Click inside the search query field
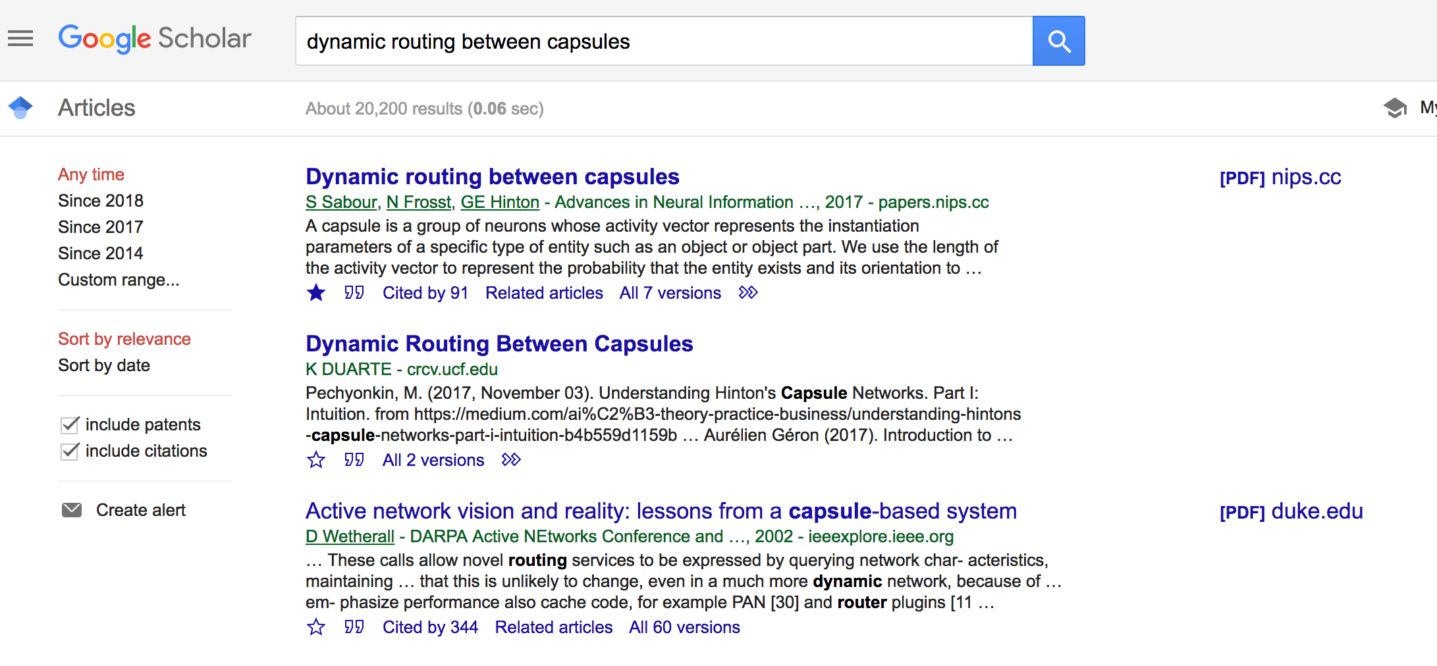This screenshot has width=1437, height=666. point(659,41)
